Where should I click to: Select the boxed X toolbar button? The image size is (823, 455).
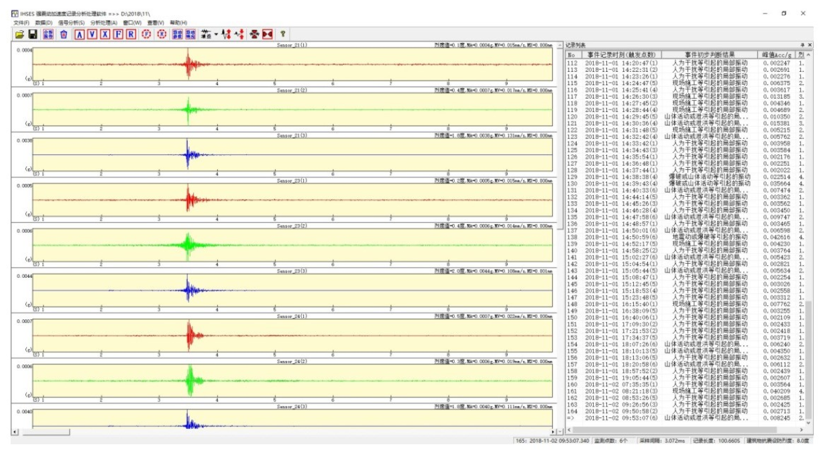(105, 34)
